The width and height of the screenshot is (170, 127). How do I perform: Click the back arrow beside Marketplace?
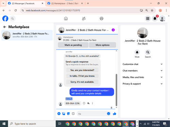tap(5, 27)
